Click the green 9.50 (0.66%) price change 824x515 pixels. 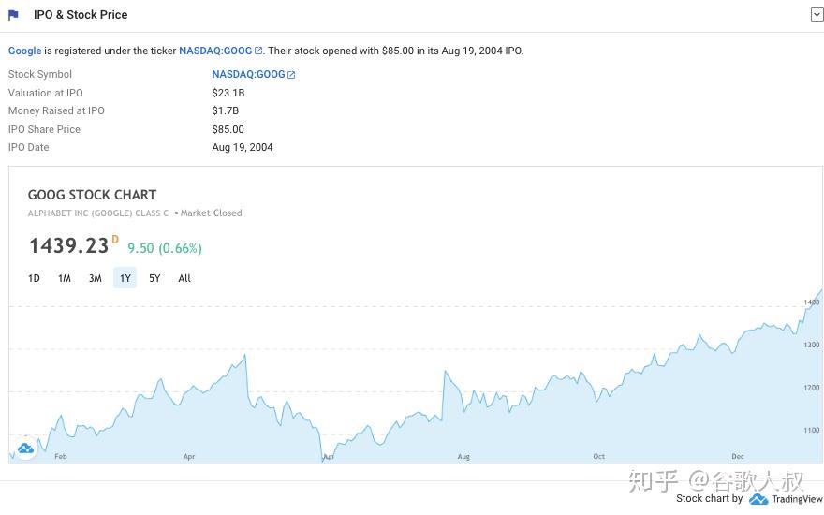165,248
